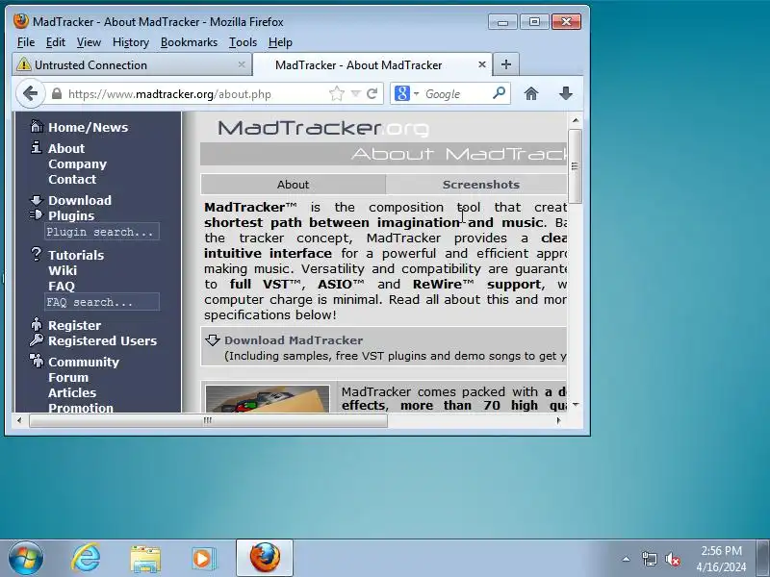
Task: Click the Download arrow icon in sidebar
Action: pyautogui.click(x=37, y=200)
